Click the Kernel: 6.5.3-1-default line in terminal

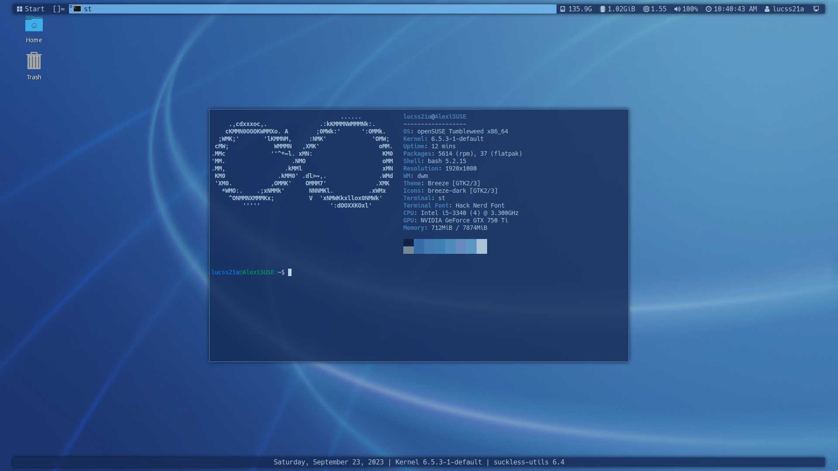[443, 139]
